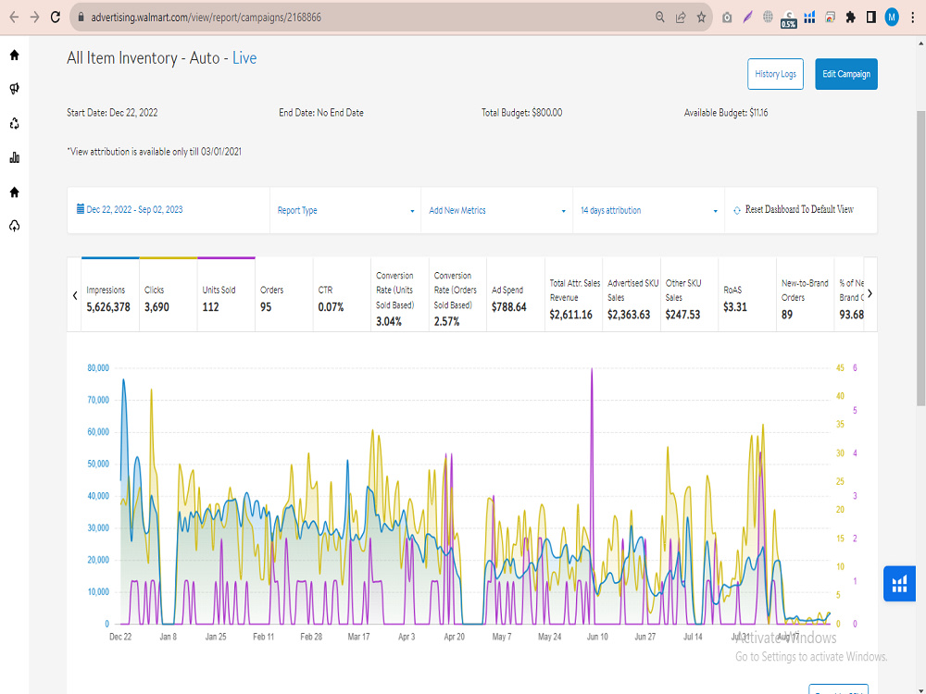
Task: Click the blue floating chart widget button
Action: tap(899, 584)
